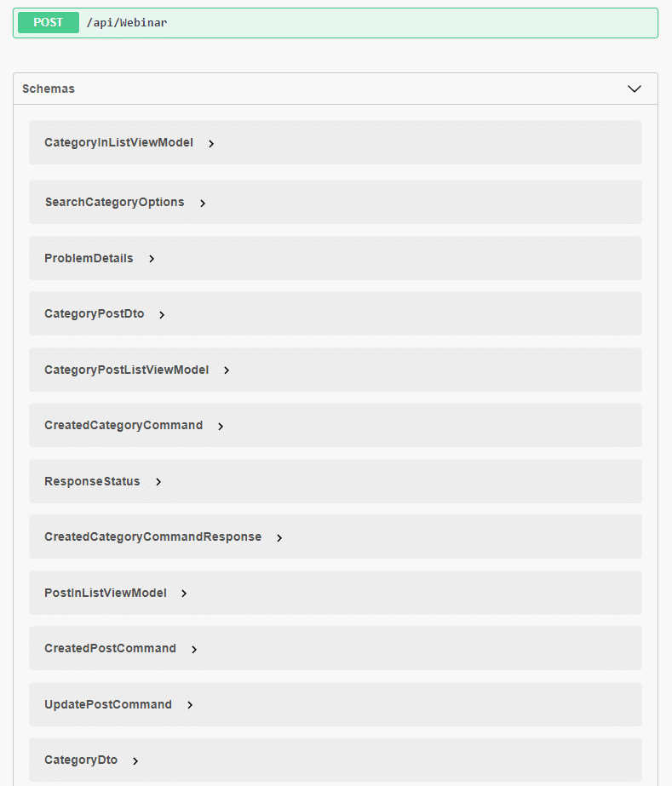Click the CategoryPostDto model name

click(x=95, y=313)
